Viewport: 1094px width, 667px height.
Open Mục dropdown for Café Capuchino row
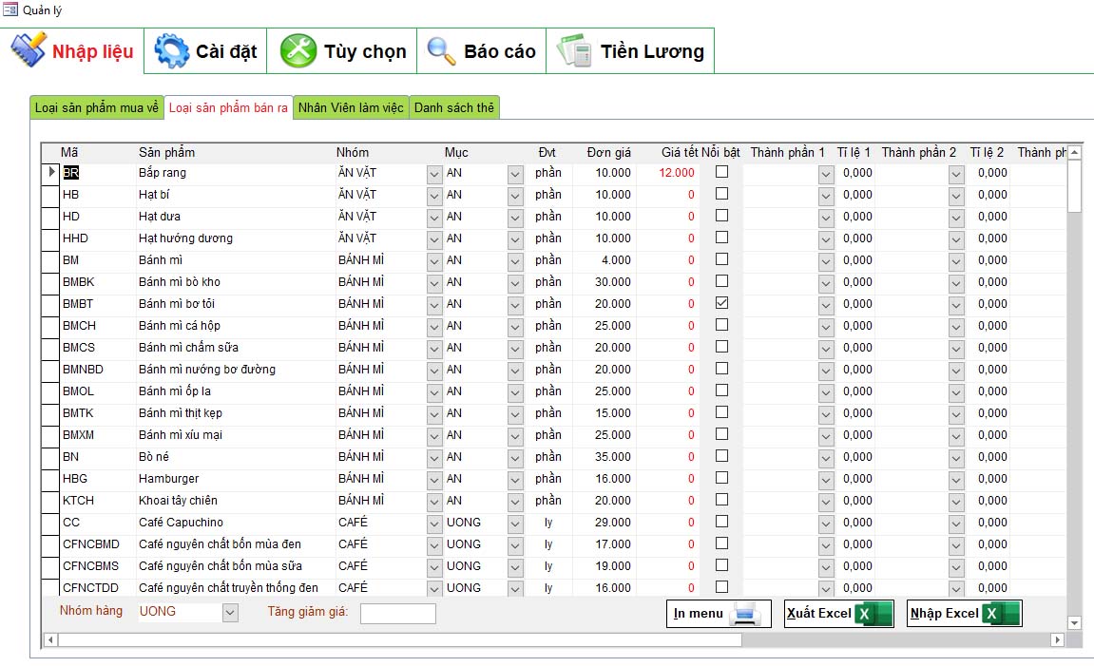(x=515, y=523)
